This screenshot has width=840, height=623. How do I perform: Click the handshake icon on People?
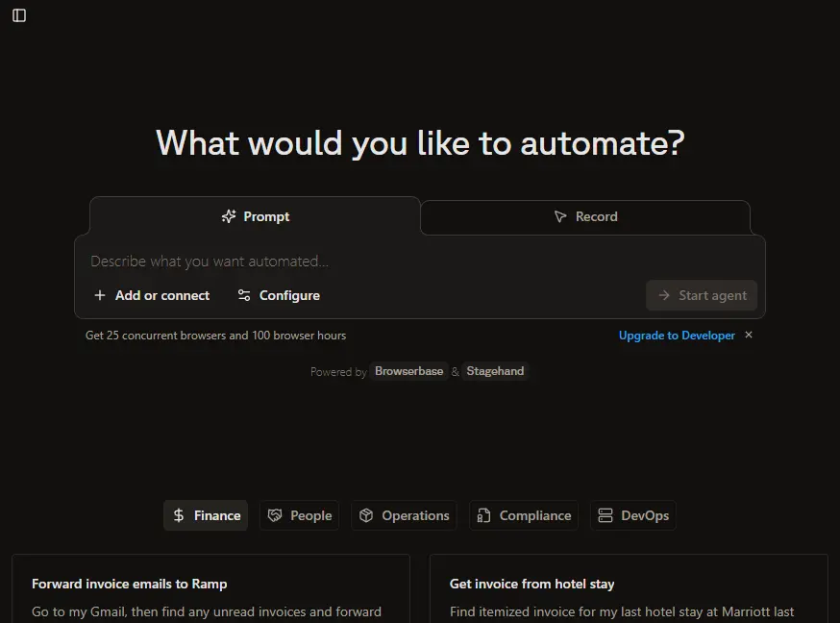coord(275,515)
